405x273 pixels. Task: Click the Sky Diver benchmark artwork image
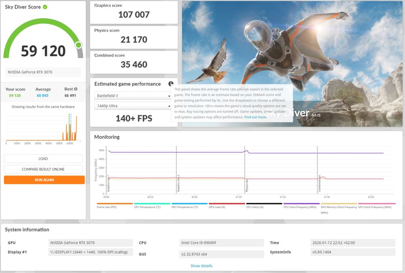click(292, 64)
